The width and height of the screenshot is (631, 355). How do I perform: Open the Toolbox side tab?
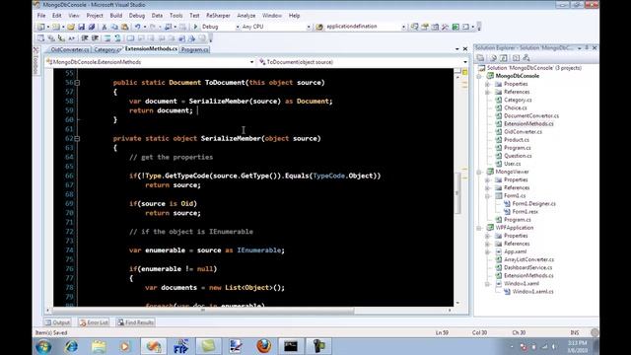35,62
